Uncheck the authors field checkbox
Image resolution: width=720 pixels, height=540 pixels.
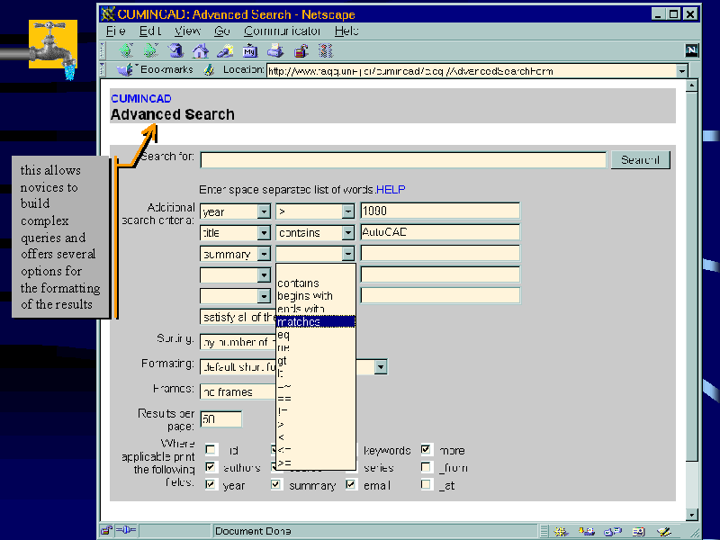[211, 468]
